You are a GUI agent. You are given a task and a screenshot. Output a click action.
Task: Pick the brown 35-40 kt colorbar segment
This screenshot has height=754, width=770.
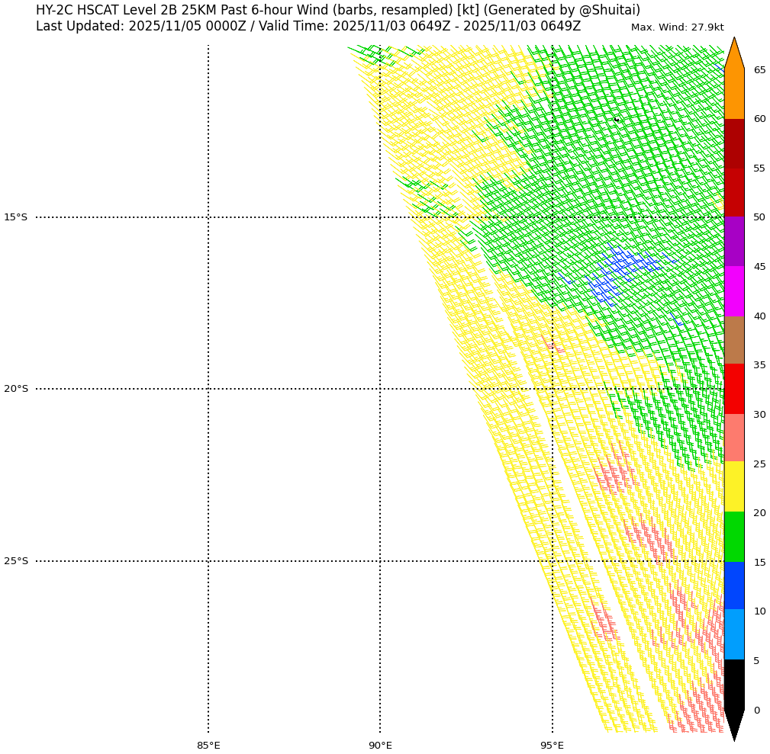(734, 340)
